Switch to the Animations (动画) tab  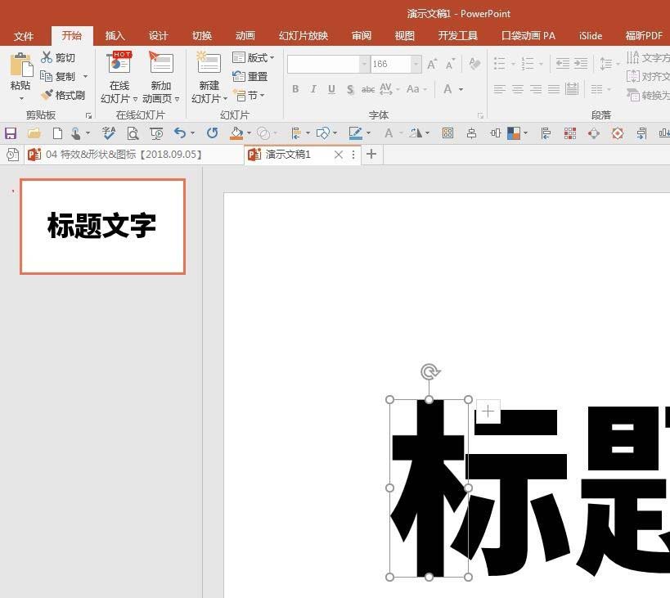click(x=245, y=36)
